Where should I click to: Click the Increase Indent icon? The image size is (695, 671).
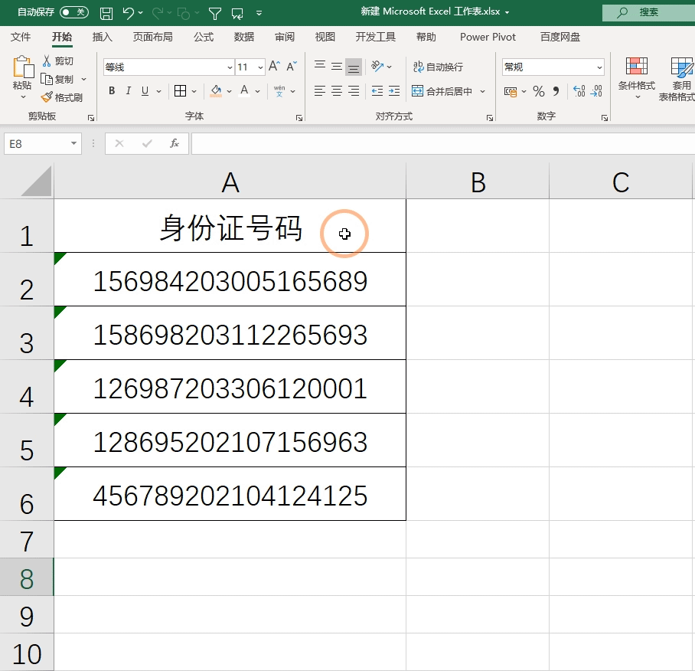coord(393,92)
